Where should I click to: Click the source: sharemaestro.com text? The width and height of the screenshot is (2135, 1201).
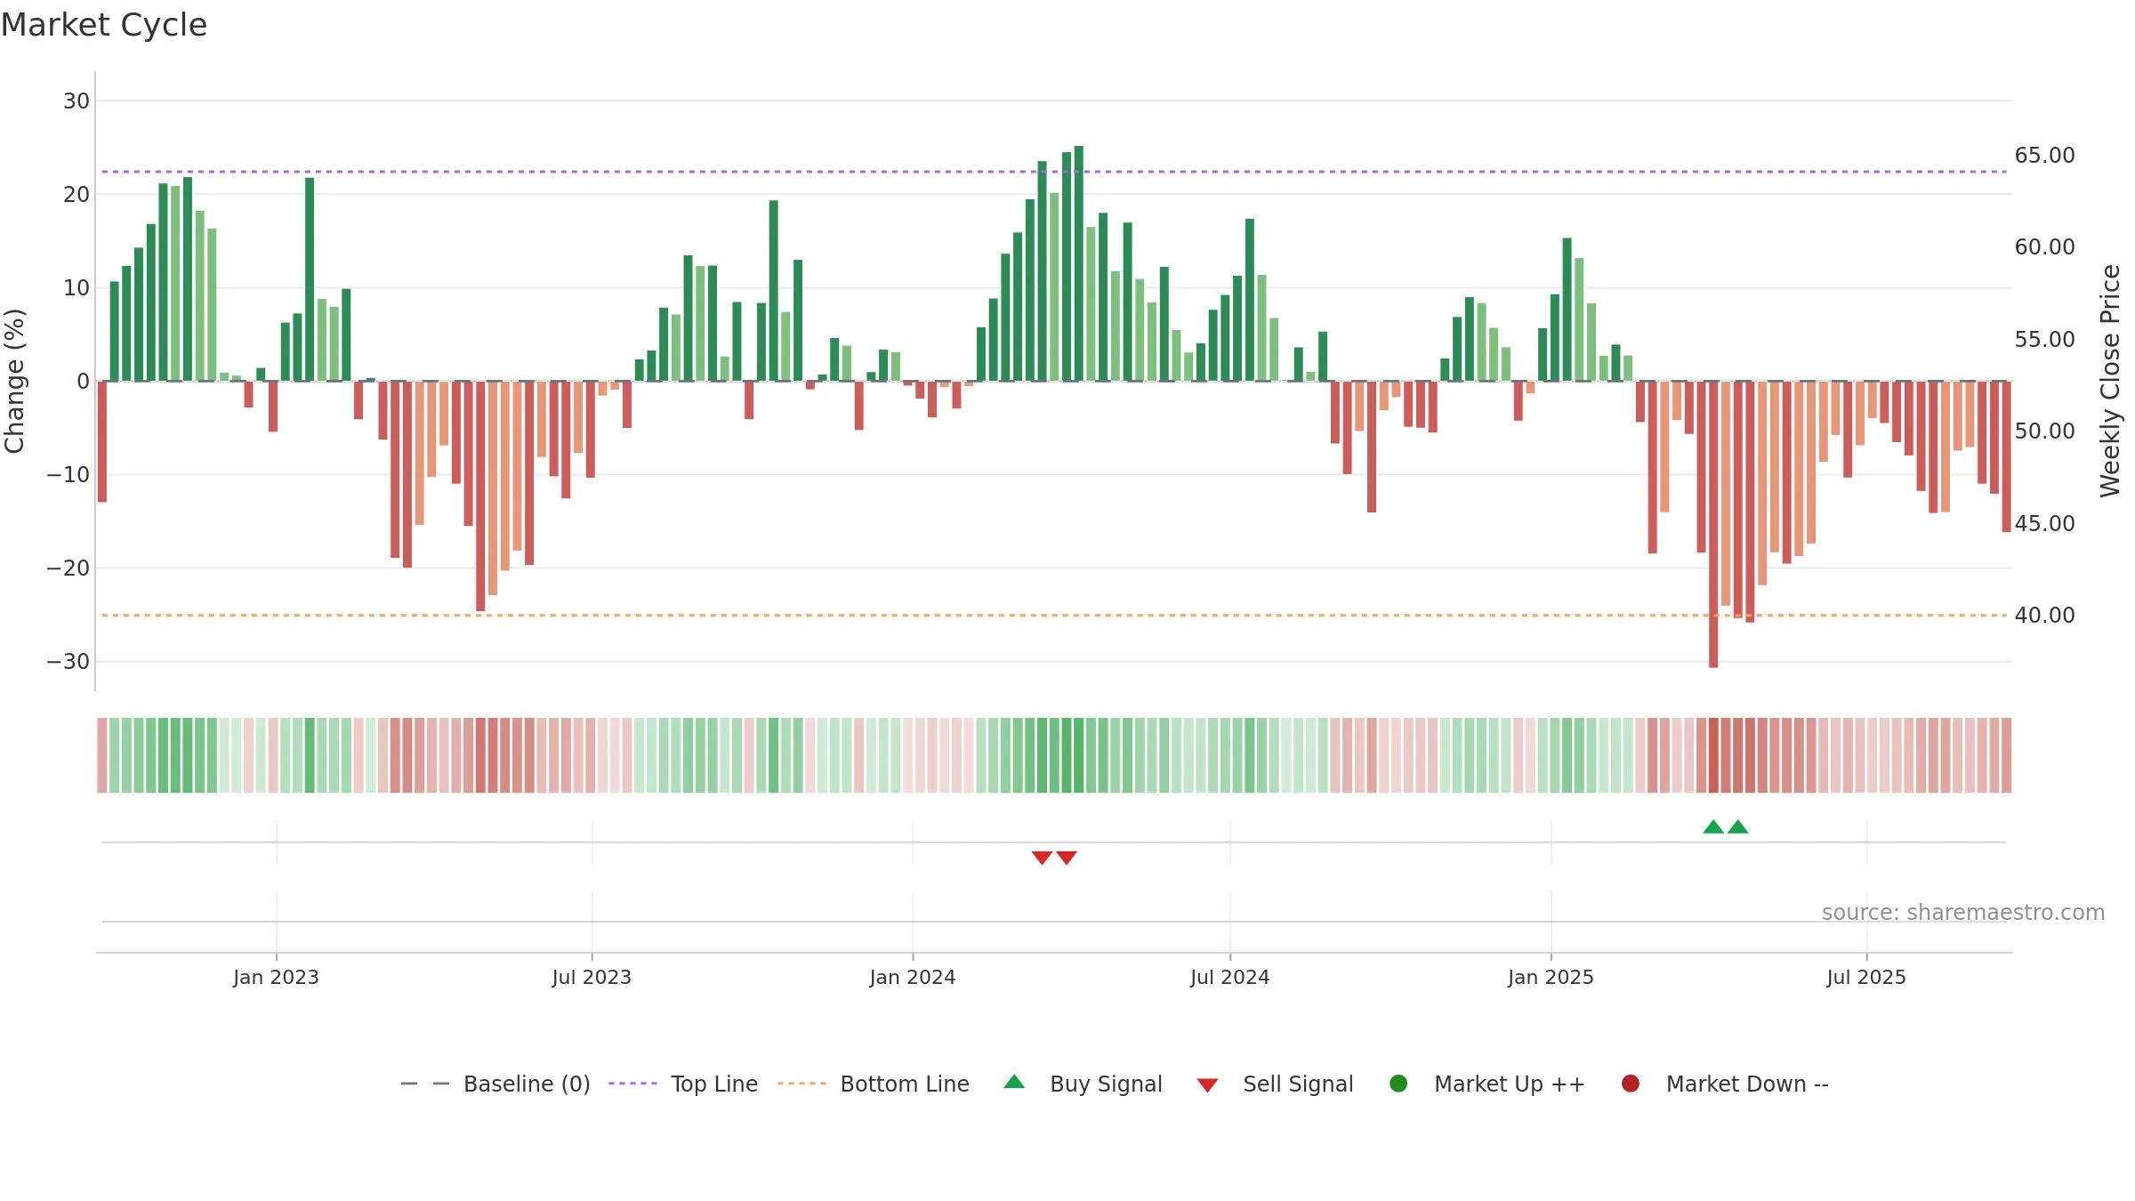click(1963, 913)
